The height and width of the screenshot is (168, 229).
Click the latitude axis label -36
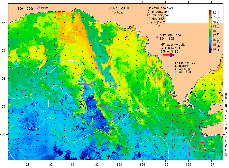click(3, 134)
